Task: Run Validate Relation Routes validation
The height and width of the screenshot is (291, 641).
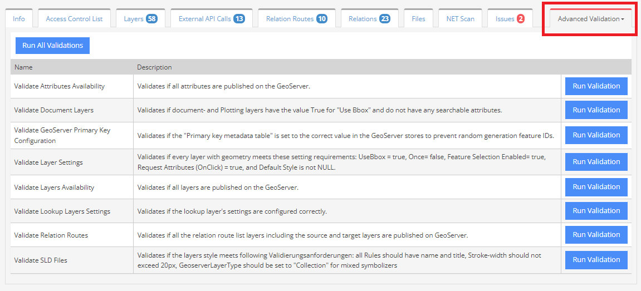Action: [x=596, y=235]
